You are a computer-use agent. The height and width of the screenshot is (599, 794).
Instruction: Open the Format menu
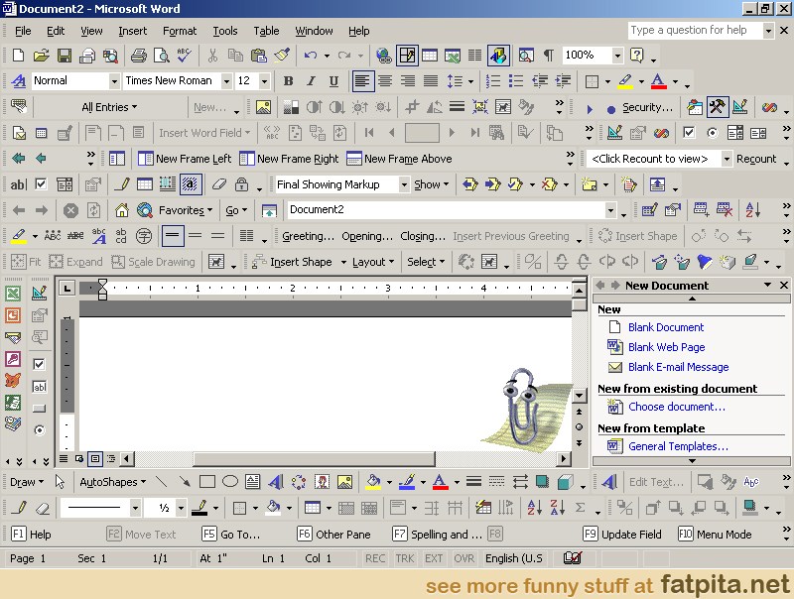tap(180, 31)
